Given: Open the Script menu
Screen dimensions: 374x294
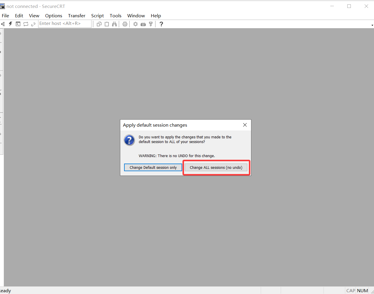Looking at the screenshot, I should (97, 16).
